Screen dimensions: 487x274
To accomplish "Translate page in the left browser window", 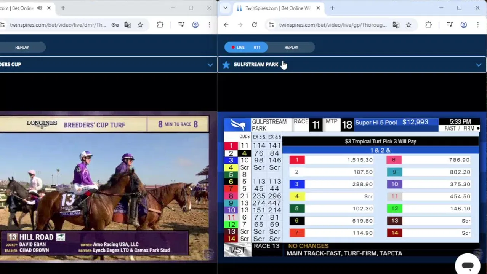I will tap(127, 25).
